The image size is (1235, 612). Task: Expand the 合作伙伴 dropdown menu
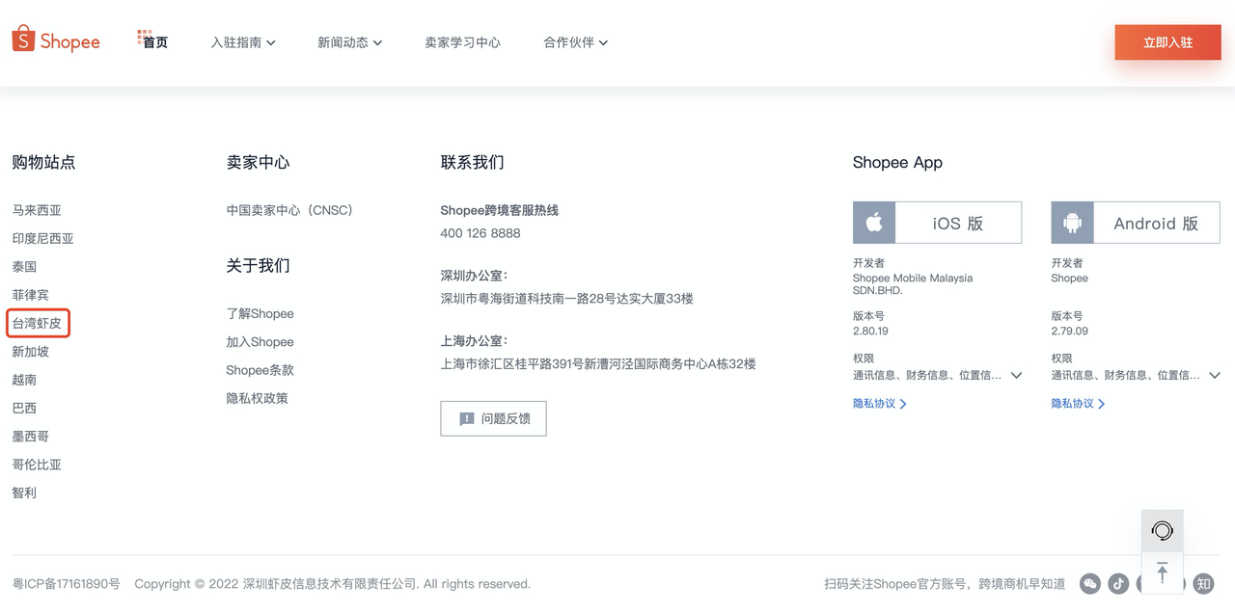(575, 42)
